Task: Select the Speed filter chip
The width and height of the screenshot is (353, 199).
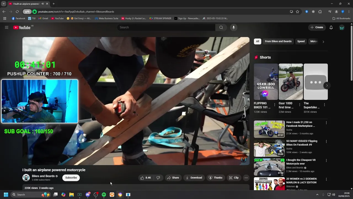Action: pyautogui.click(x=301, y=41)
